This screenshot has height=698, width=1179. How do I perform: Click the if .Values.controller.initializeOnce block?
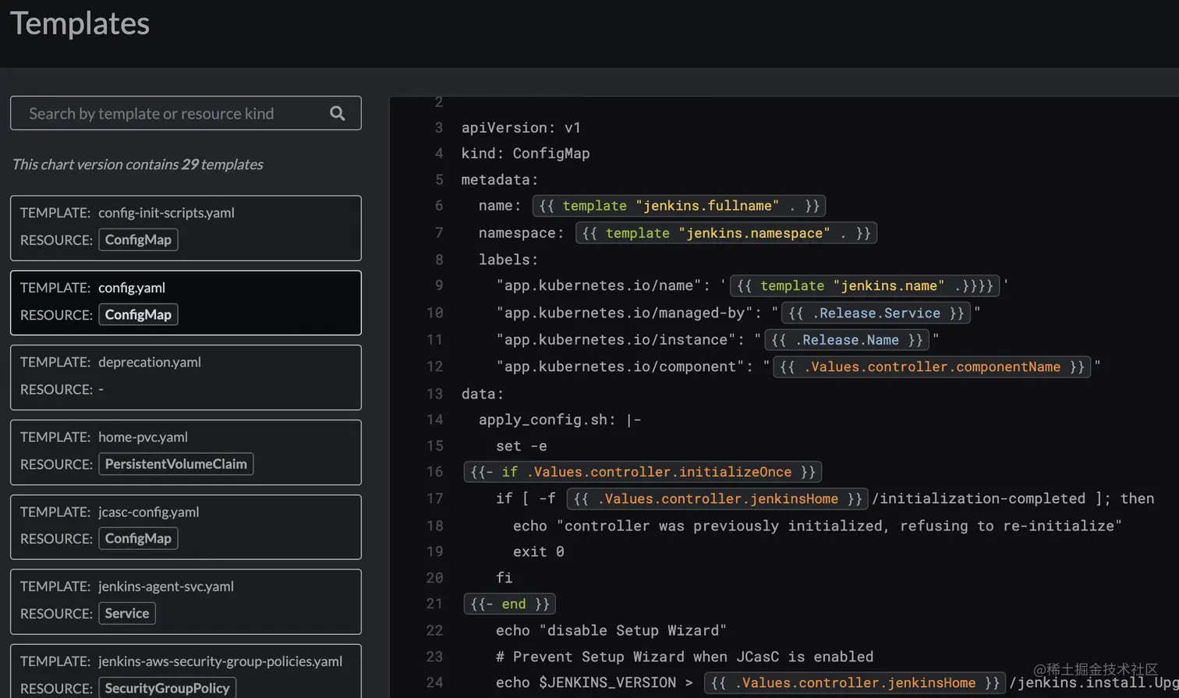coord(643,472)
